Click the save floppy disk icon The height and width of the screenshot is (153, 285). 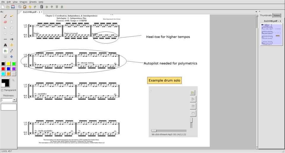point(13,7)
